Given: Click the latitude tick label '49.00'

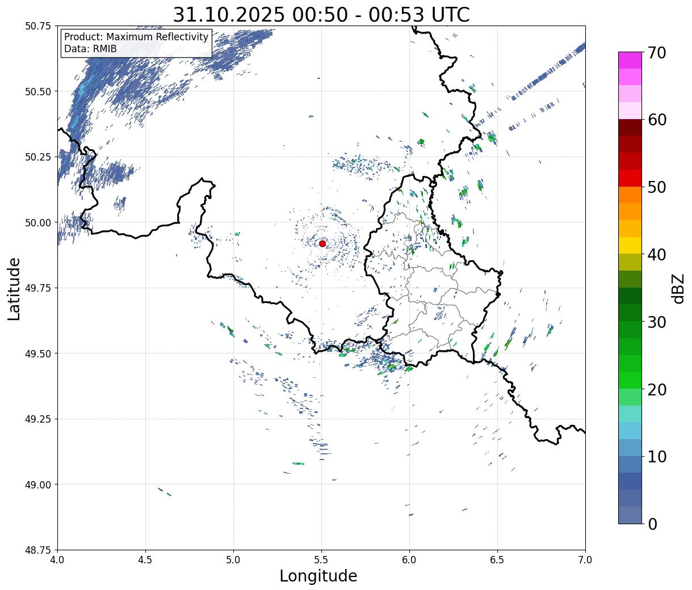Looking at the screenshot, I should pos(38,484).
